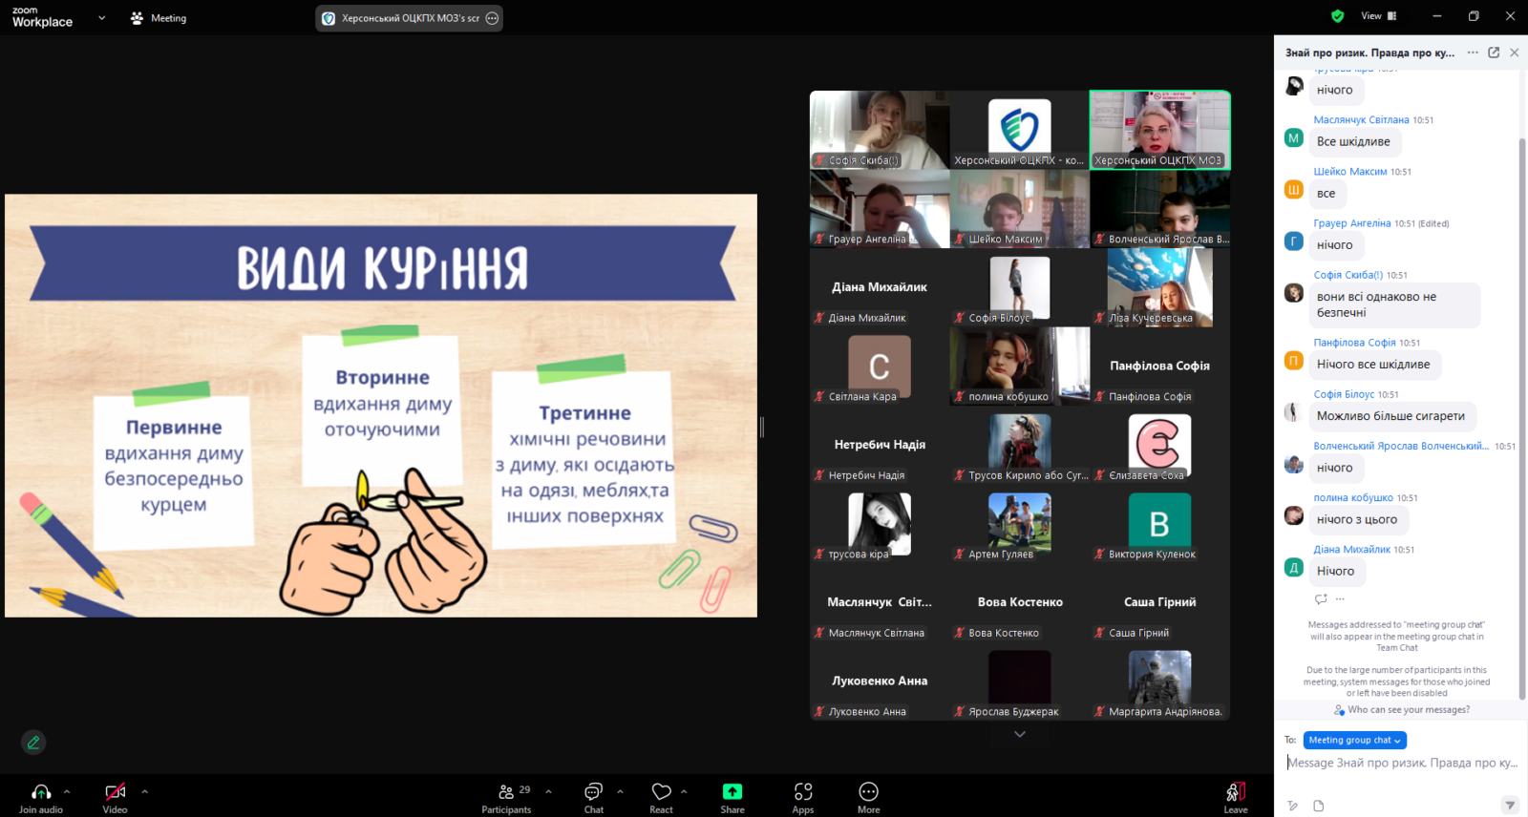The width and height of the screenshot is (1528, 817).
Task: Click the green annotate pencil icon
Action: click(33, 742)
